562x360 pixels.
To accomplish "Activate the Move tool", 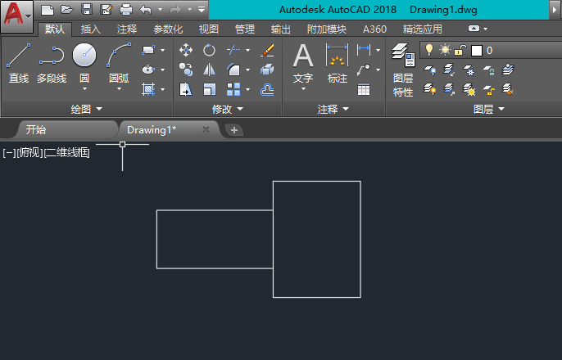I will (x=186, y=50).
